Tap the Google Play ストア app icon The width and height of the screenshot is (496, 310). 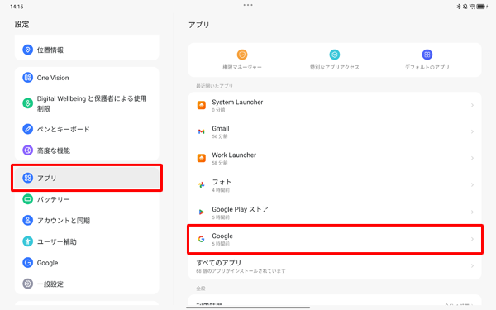coord(202,212)
